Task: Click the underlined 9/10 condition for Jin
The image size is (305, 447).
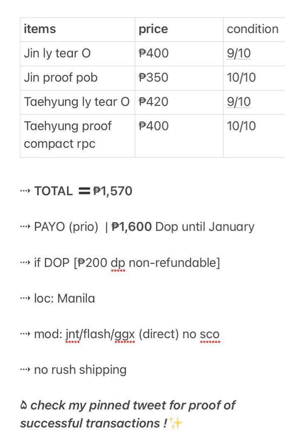Action: click(x=239, y=53)
